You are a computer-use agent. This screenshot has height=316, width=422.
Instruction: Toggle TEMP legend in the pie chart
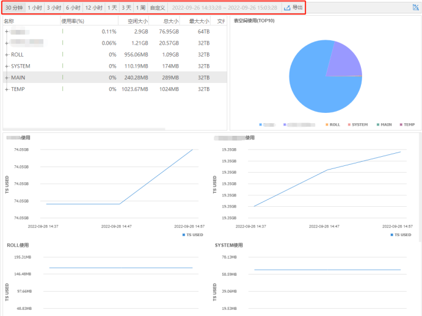pos(407,124)
